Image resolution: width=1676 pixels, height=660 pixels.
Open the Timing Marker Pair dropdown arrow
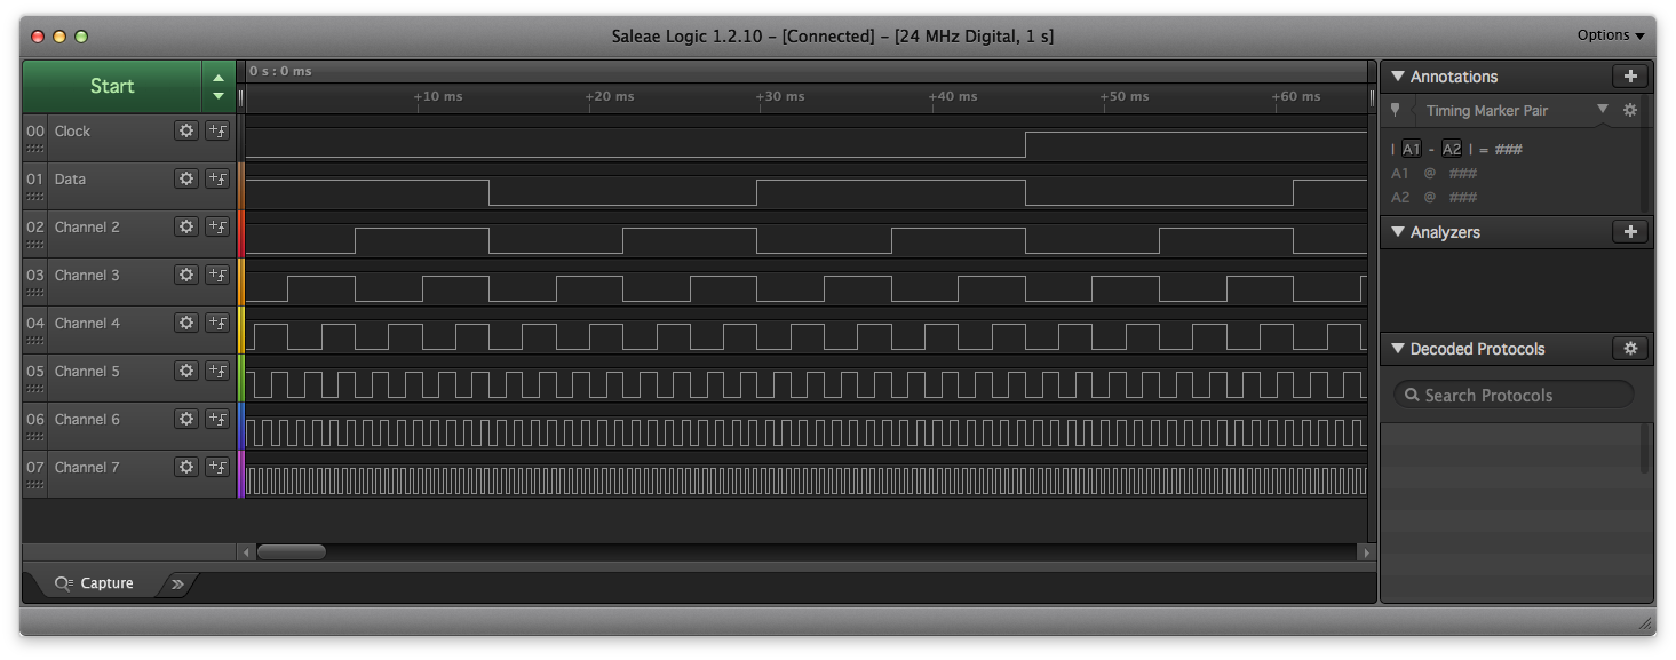pos(1602,109)
